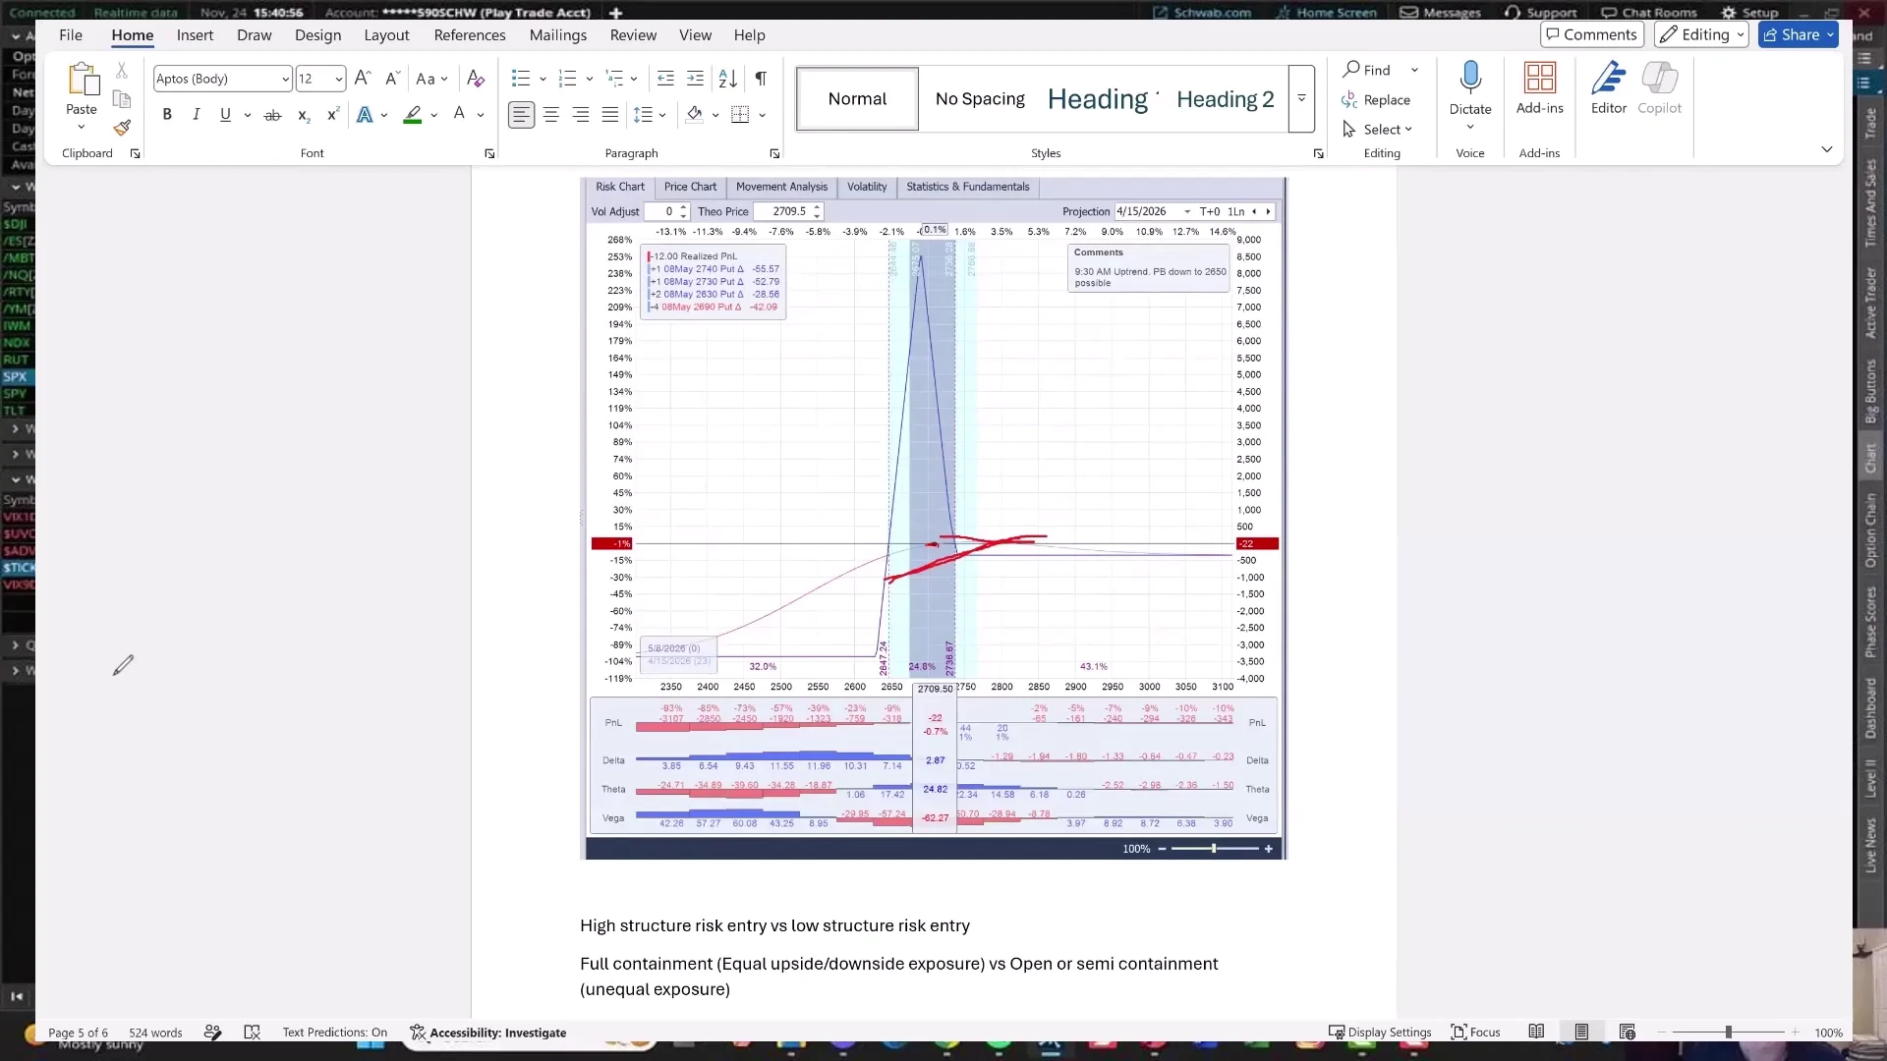The height and width of the screenshot is (1061, 1887).
Task: Launch the Editor proofing tool
Action: pos(1609,88)
